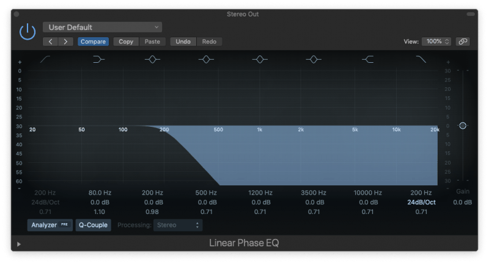Click the link side chain icon
Screen dimensions: 489x264
tap(463, 41)
